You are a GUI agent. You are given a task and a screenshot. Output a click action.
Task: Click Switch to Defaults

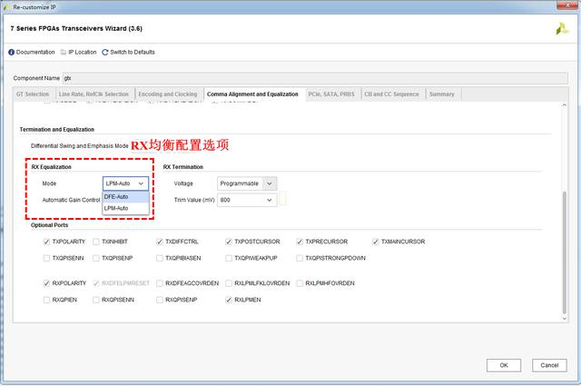tap(133, 53)
